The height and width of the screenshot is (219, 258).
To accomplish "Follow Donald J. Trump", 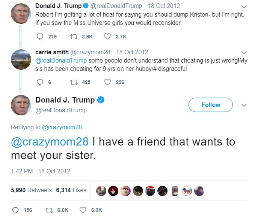I will pos(211,105).
